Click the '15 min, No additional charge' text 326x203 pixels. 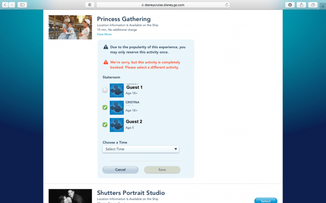117,30
